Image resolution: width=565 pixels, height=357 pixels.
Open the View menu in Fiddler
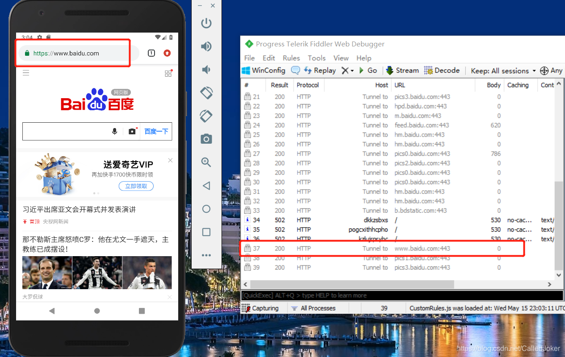341,58
